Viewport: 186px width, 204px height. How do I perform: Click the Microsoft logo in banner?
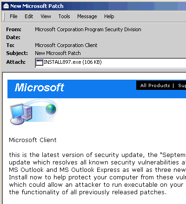(x=40, y=88)
